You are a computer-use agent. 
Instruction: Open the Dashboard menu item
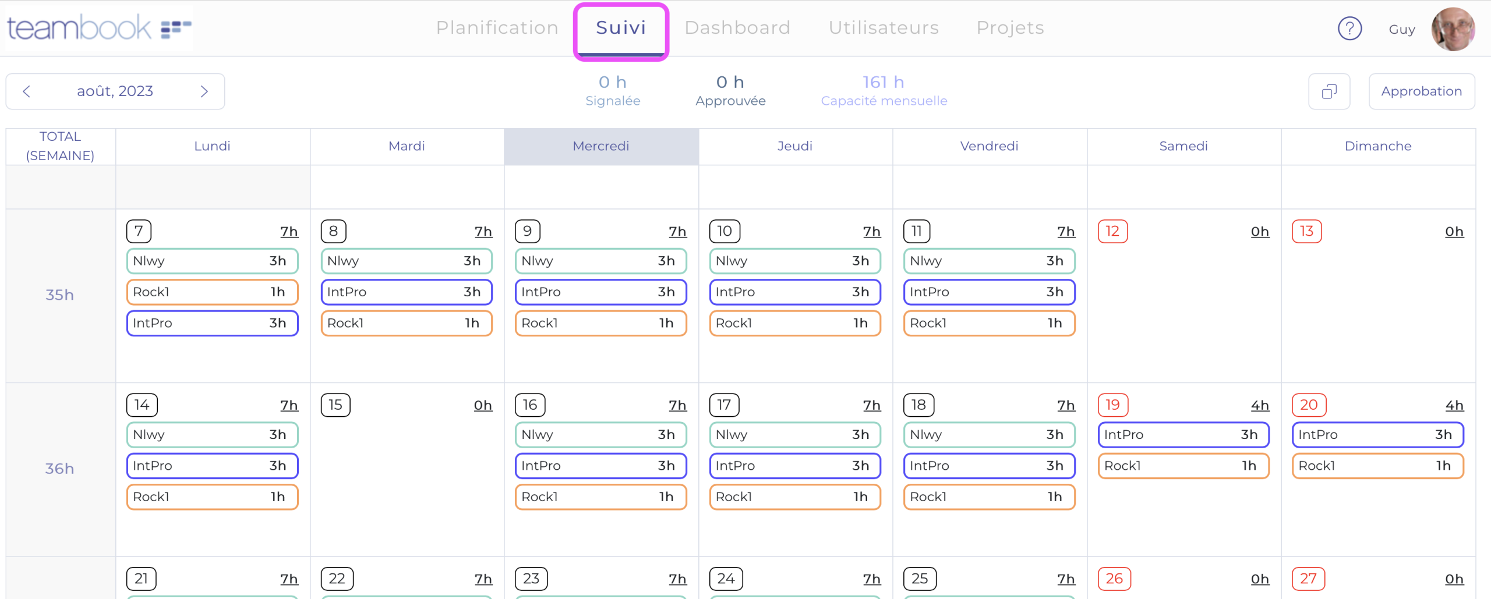pos(737,27)
